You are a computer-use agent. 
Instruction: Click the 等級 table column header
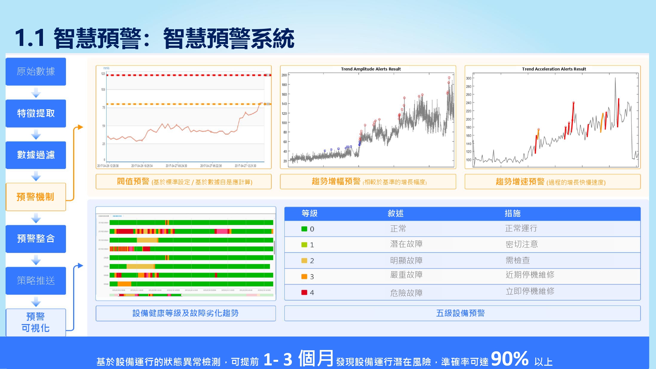click(x=309, y=214)
